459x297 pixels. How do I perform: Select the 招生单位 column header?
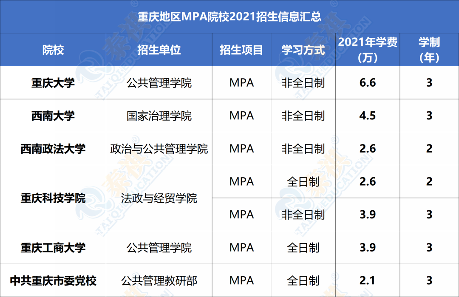click(x=159, y=50)
